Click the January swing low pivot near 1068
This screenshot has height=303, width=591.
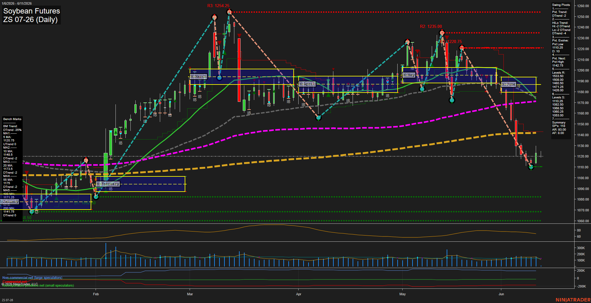[x=31, y=212]
